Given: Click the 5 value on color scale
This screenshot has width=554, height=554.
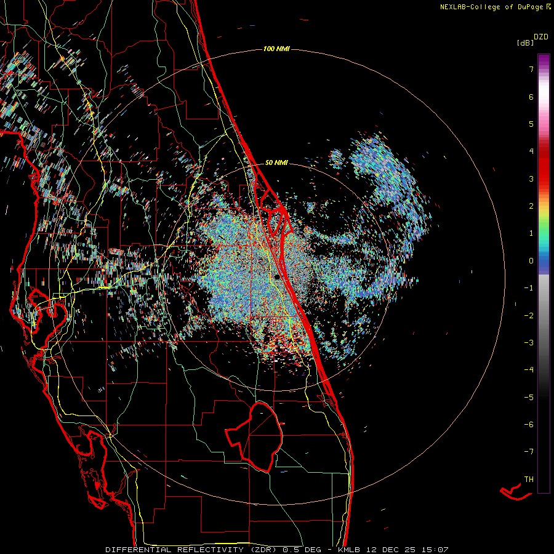Looking at the screenshot, I should tap(531, 124).
